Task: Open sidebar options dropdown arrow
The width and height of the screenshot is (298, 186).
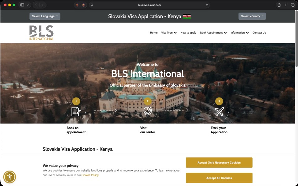Action: point(28,5)
